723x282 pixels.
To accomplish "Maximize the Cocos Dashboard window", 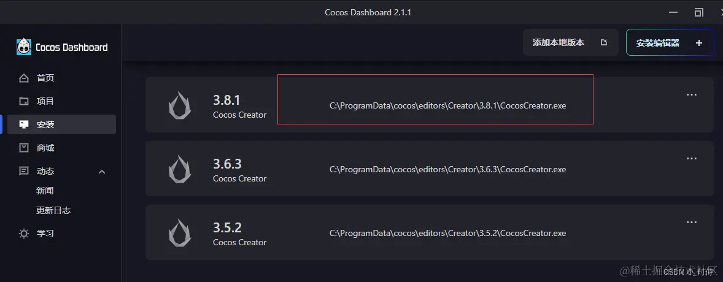I will (700, 12).
